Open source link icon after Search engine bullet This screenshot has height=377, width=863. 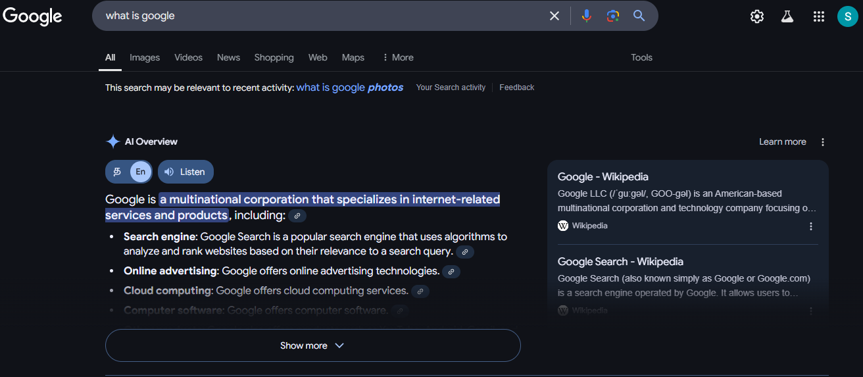click(465, 252)
